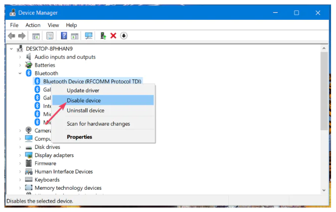Choose Update driver from context menu
The width and height of the screenshot is (336, 212).
tap(103, 90)
